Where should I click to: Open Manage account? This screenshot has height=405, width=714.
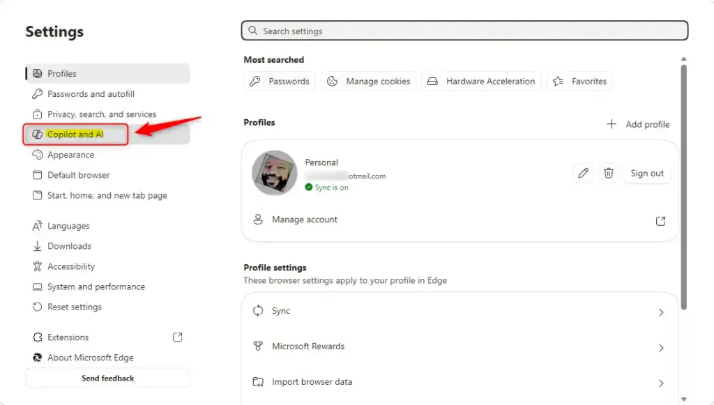point(460,220)
